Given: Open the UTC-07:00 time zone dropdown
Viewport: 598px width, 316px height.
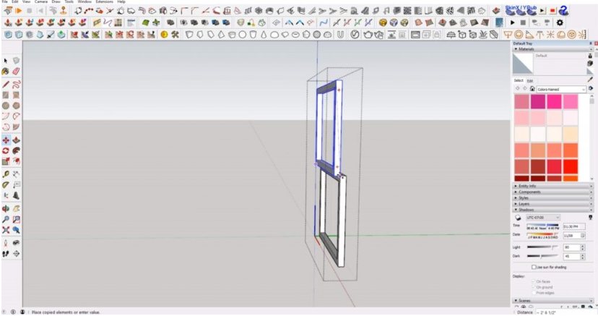Looking at the screenshot, I should [x=542, y=218].
